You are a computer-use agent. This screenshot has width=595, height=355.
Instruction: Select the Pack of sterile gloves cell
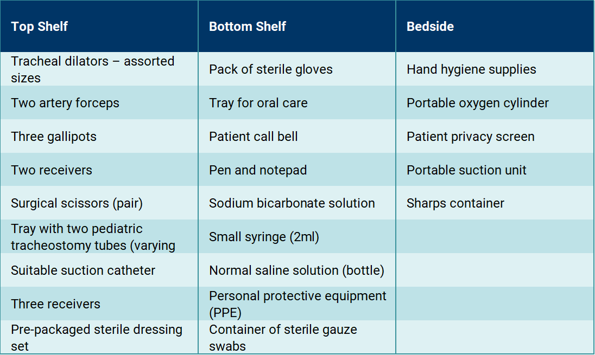(x=297, y=69)
